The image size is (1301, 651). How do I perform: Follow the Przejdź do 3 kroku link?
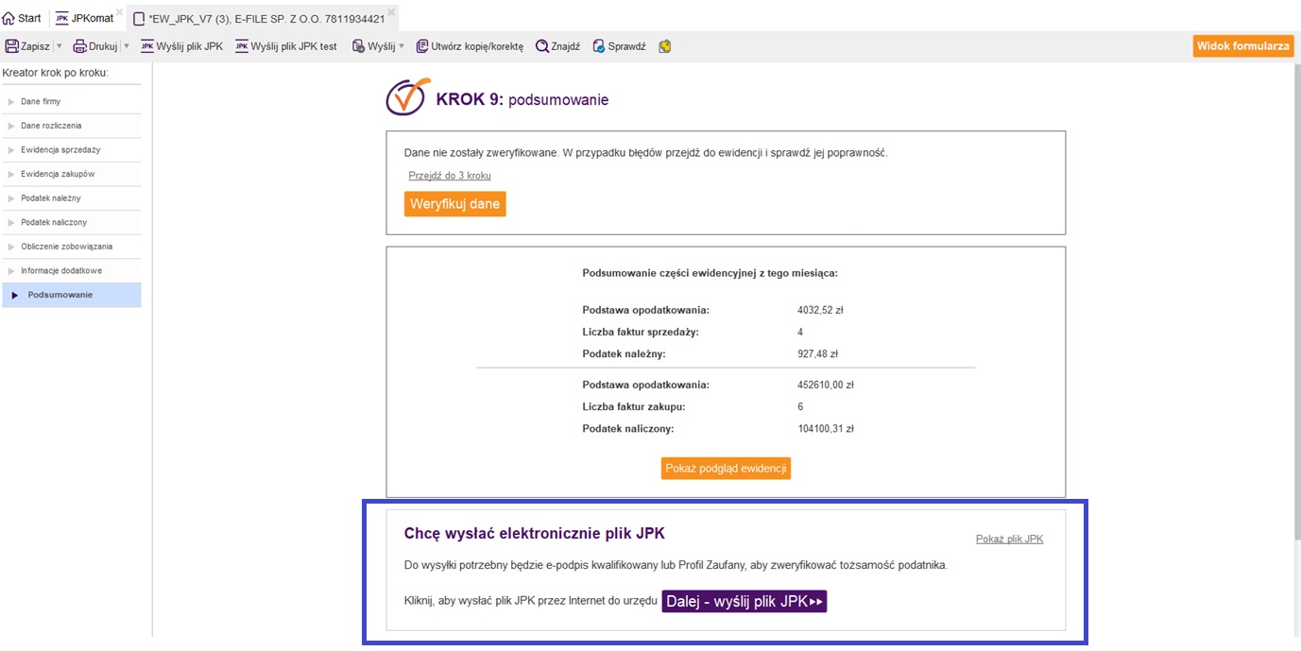point(450,176)
